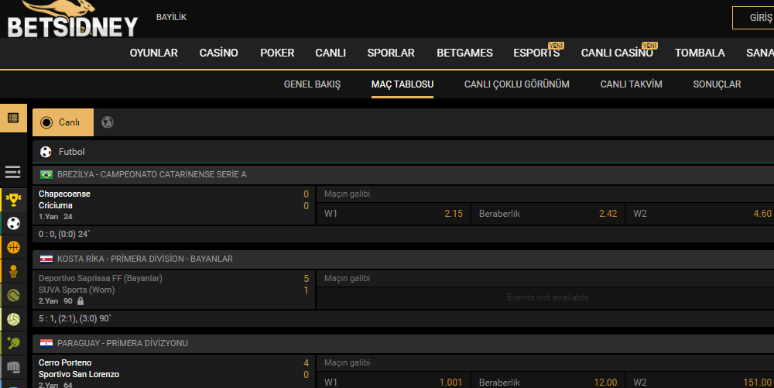Switch to MAÇ TABLOSU tab
The height and width of the screenshot is (388, 774).
coord(402,84)
